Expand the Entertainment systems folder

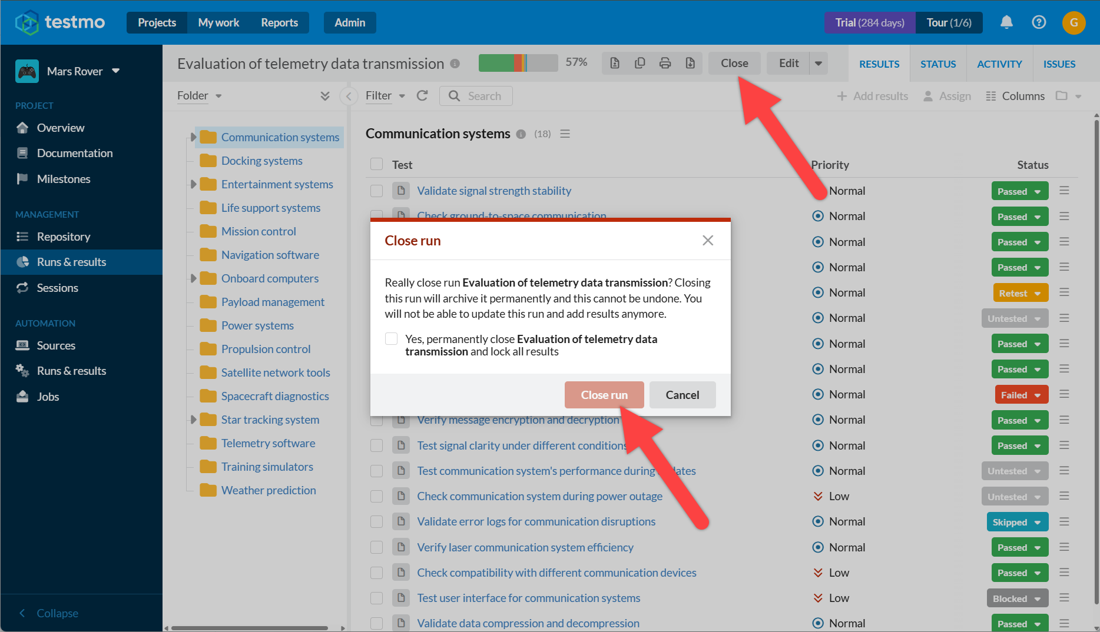pos(193,184)
